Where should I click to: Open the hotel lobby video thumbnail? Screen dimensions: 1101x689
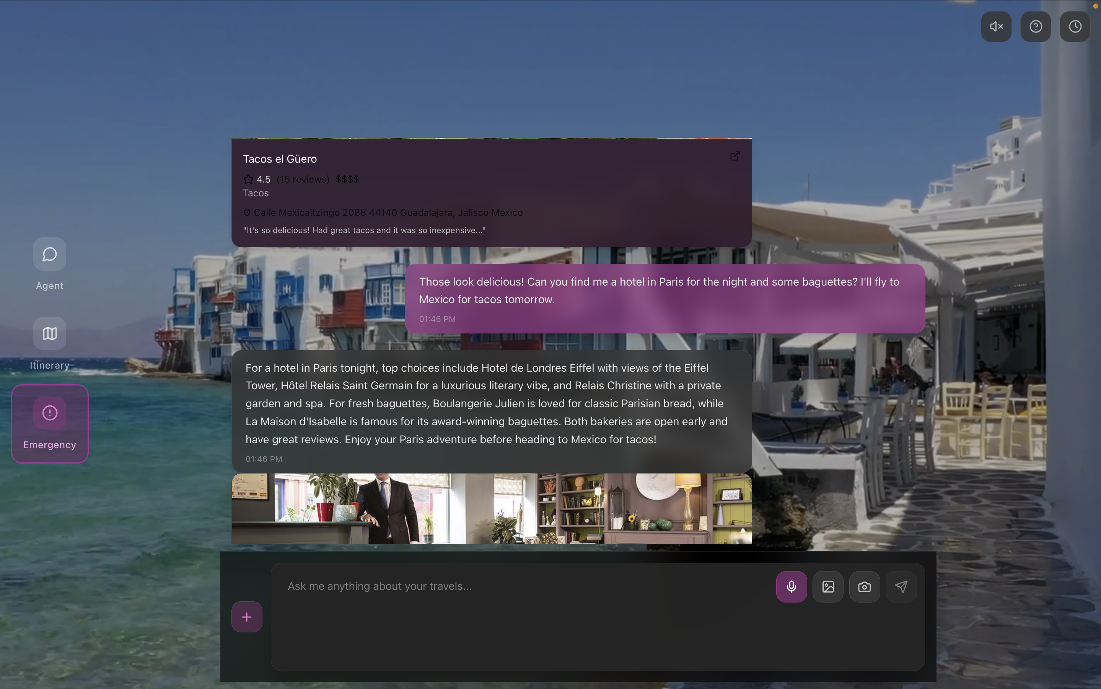tap(491, 509)
